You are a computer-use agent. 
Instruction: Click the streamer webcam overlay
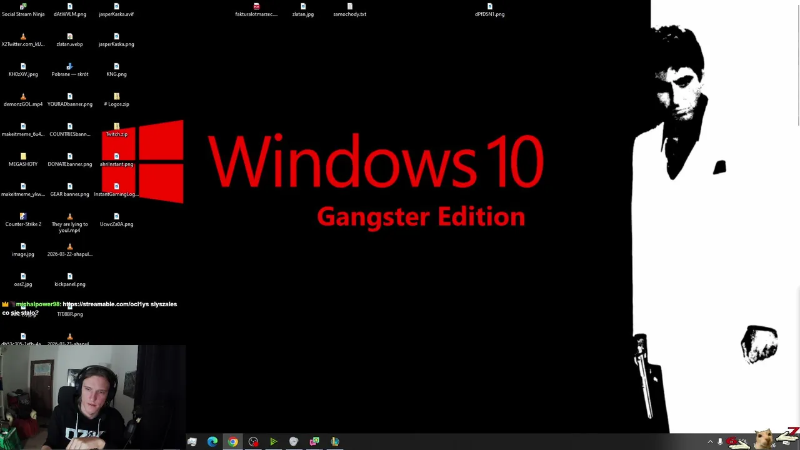(x=92, y=397)
